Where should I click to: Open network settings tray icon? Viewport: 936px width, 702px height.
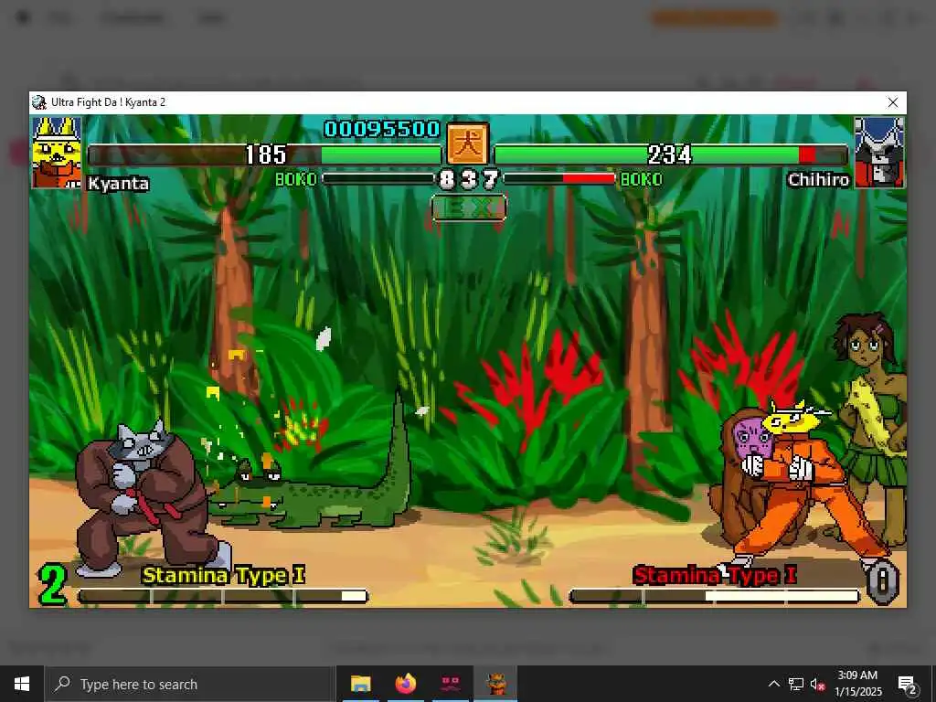coord(796,684)
